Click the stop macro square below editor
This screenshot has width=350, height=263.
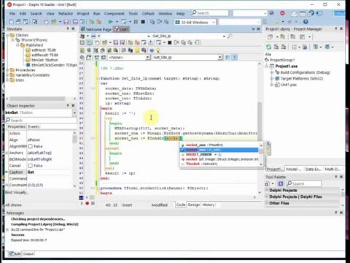point(93,203)
